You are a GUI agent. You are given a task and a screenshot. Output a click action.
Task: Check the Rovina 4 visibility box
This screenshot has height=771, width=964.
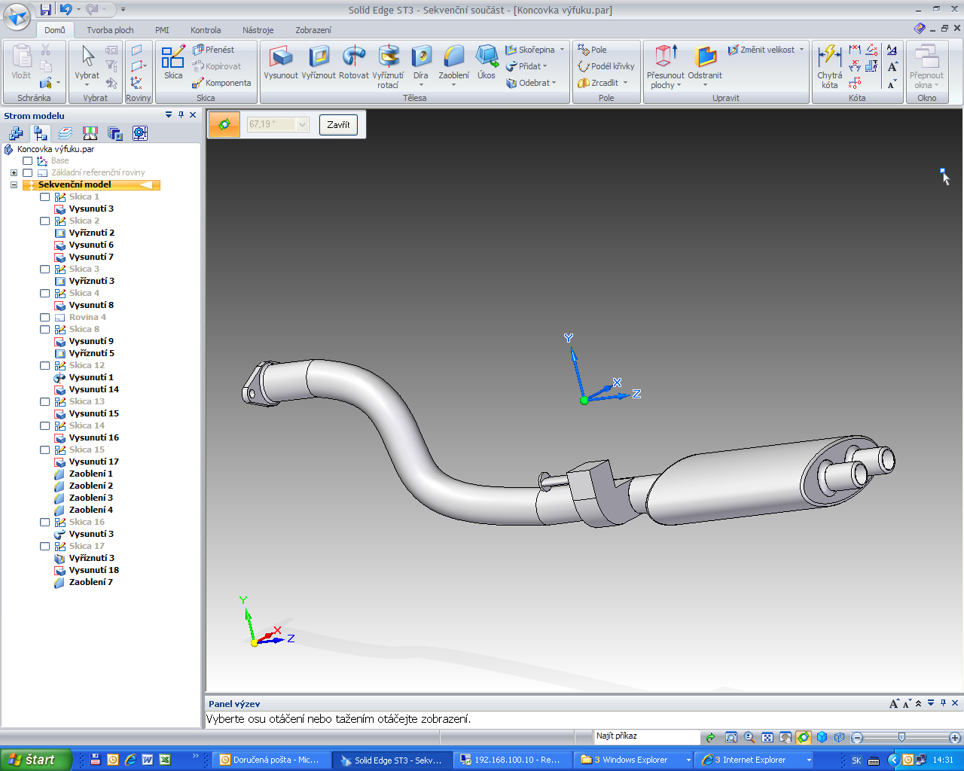[45, 318]
